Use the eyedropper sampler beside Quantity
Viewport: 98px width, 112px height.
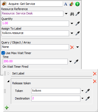[78, 23]
